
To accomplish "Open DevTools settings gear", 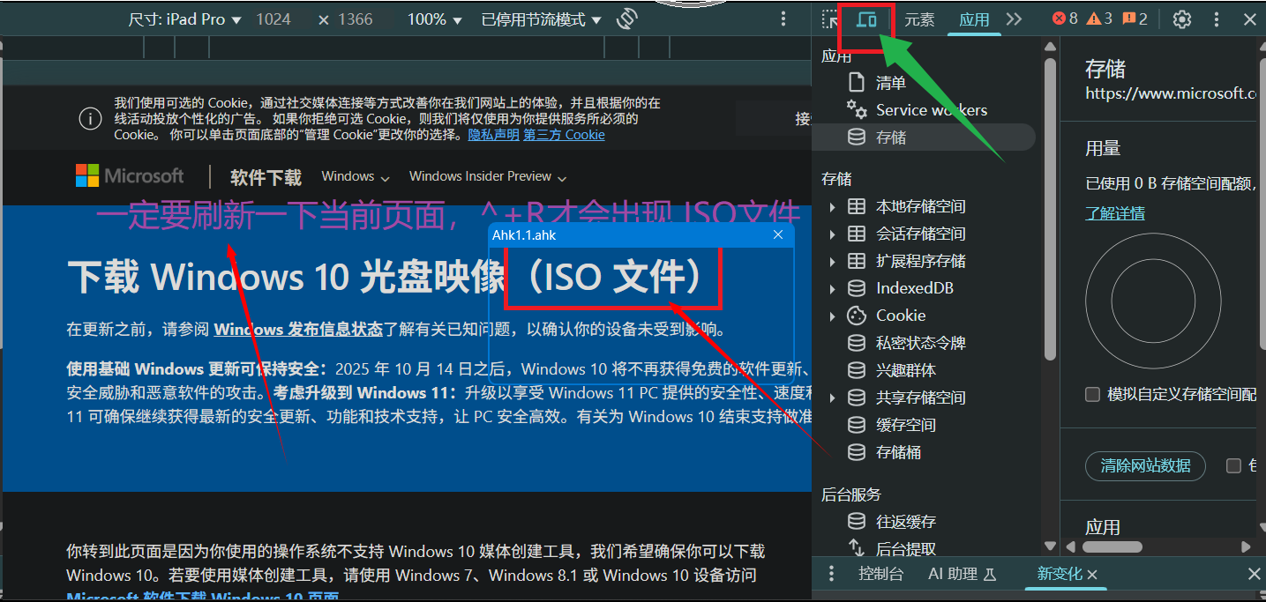I will click(1182, 19).
